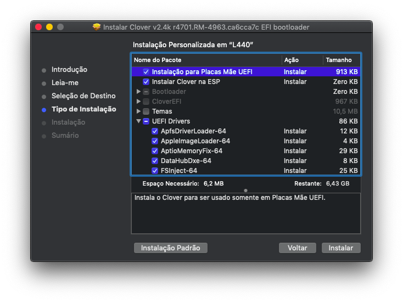Uncheck ApfsDriverLoader-64 driver

pos(155,131)
